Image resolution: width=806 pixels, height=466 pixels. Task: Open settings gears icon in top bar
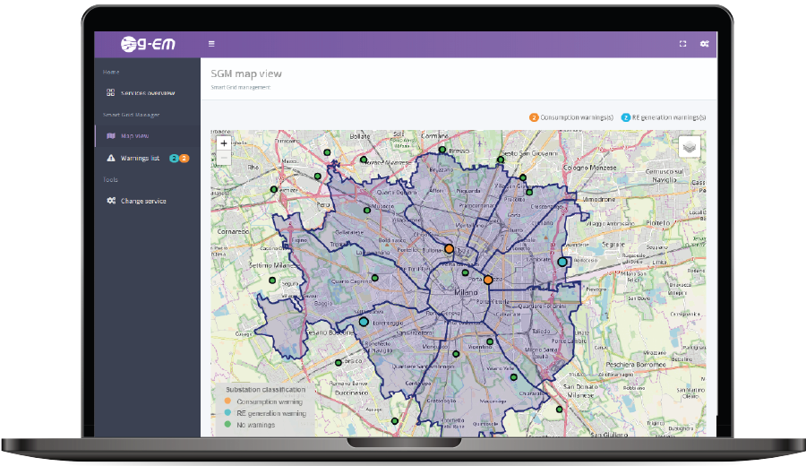pos(705,43)
